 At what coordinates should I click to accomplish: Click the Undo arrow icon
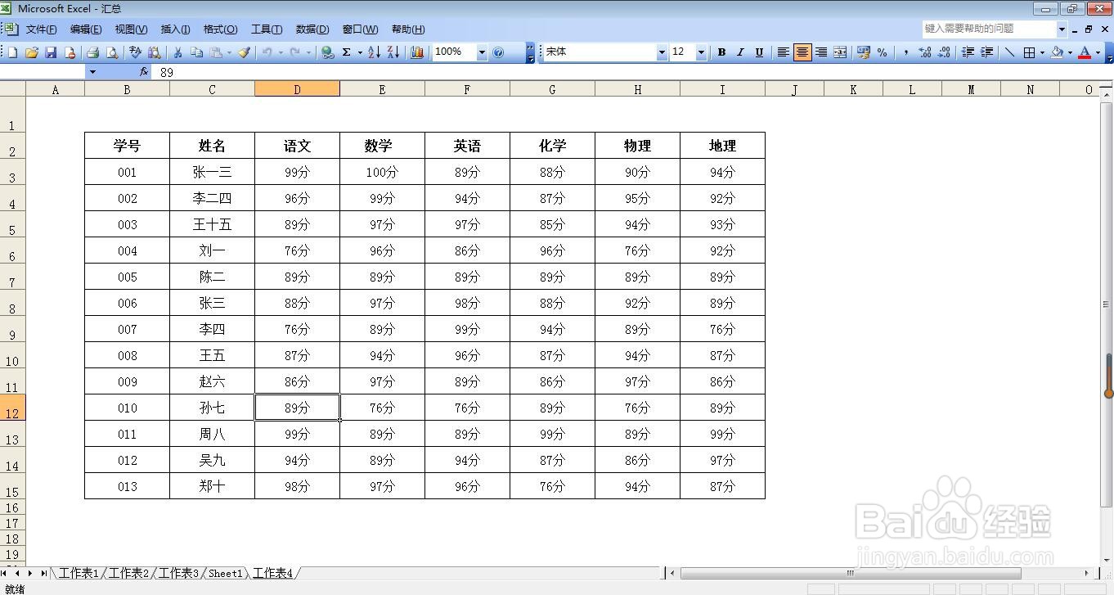click(267, 52)
